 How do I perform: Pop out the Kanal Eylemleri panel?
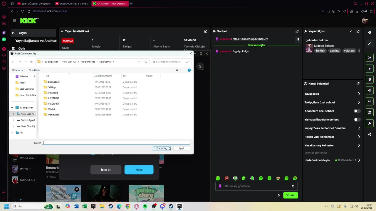click(x=358, y=84)
